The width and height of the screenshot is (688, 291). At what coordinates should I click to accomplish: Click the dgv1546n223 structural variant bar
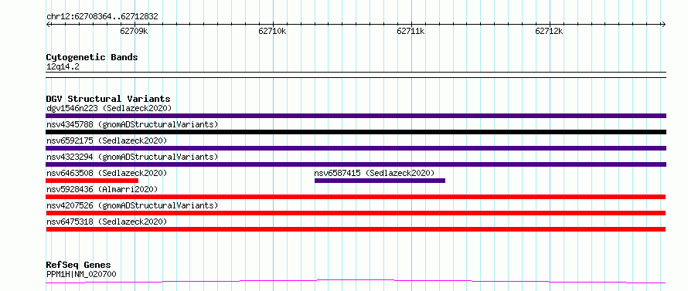point(356,116)
